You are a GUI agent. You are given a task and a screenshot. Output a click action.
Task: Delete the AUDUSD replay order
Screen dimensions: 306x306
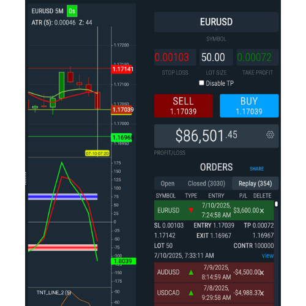(x=262, y=272)
